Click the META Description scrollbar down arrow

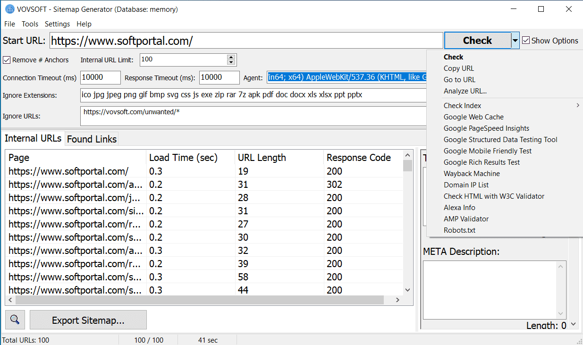[561, 314]
